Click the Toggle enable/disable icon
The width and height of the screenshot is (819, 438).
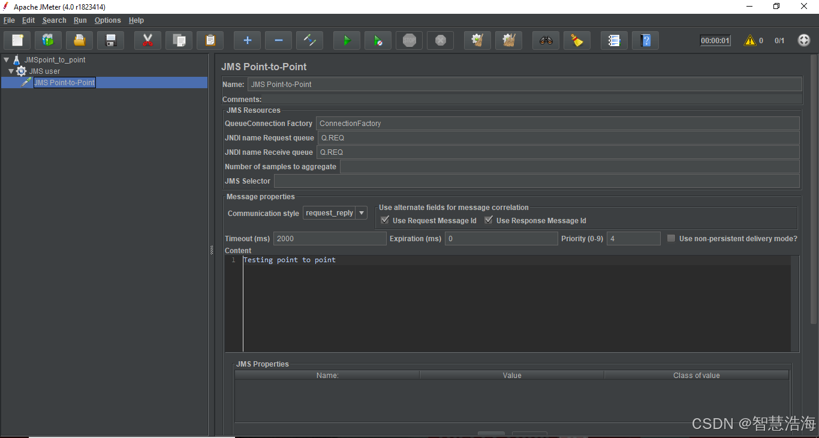click(310, 40)
